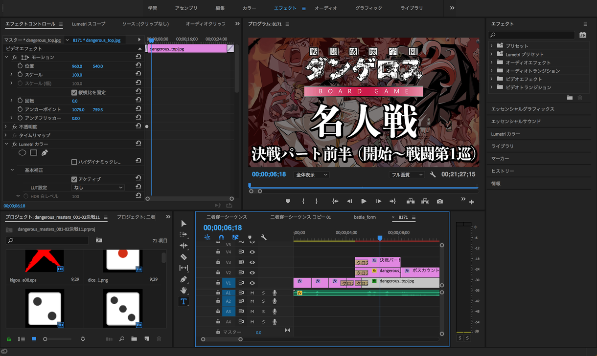597x356 pixels.
Task: Expand the ビデオエフェクト folder
Action: click(491, 79)
